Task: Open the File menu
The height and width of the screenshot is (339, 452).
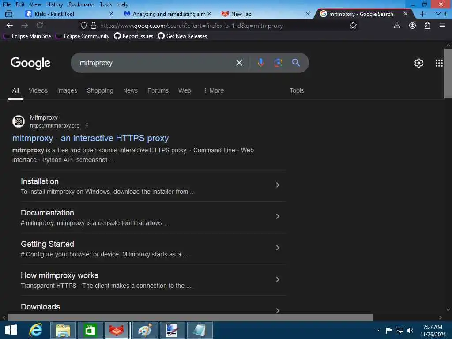Action: point(6,4)
